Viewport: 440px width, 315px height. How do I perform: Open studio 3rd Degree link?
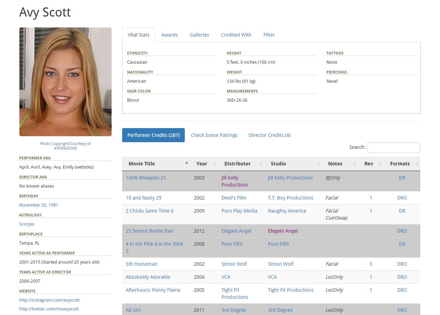click(x=280, y=310)
